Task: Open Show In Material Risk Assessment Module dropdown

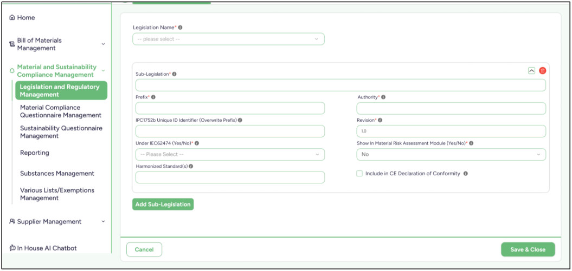Action: click(x=451, y=154)
